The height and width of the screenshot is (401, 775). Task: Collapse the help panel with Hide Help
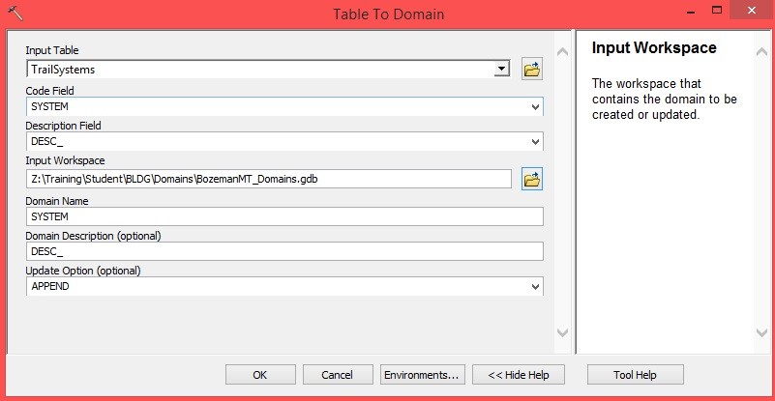(x=518, y=374)
